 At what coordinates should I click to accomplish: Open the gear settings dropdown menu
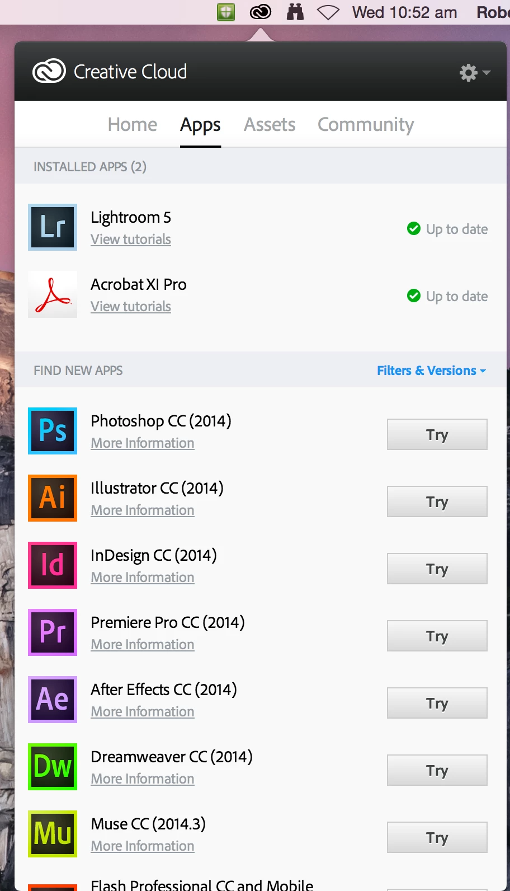point(475,72)
